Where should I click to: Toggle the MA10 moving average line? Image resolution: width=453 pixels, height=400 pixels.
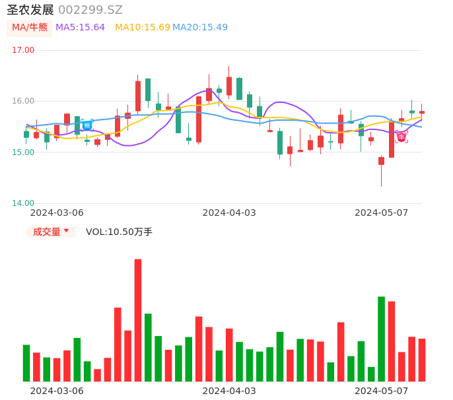click(142, 27)
